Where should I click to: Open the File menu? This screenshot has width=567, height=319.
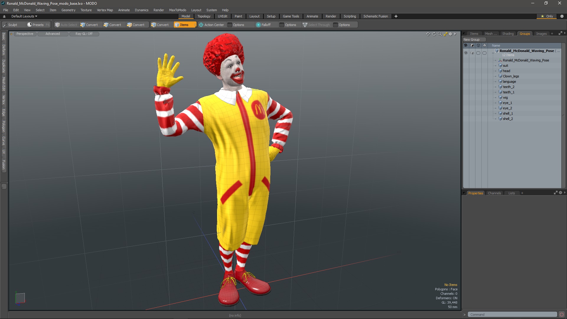pos(6,10)
